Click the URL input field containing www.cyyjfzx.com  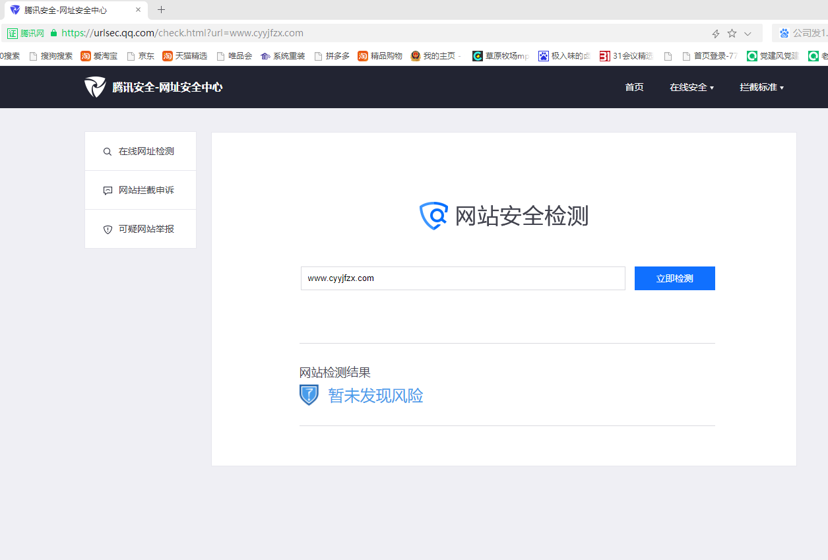coord(463,278)
